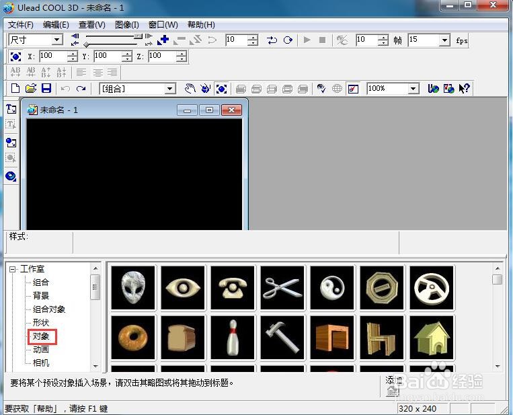Viewport: 513px width, 415px height.
Task: Toggle the checkmark panel icon beside zoom
Action: click(x=353, y=89)
